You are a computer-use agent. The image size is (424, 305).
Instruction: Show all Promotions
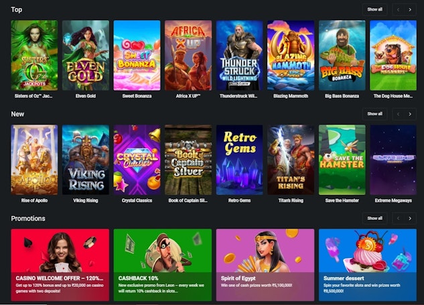tap(375, 218)
